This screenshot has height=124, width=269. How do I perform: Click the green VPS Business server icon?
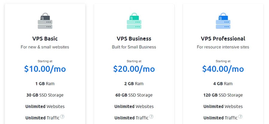(134, 21)
